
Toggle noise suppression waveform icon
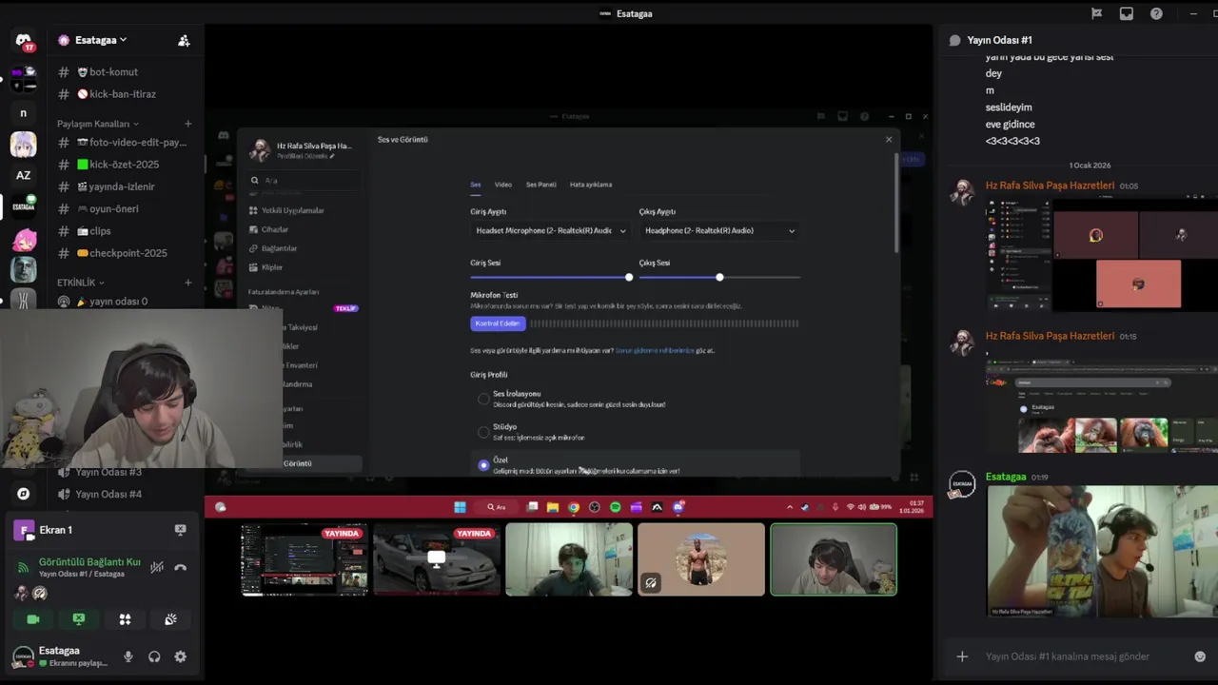(x=157, y=567)
